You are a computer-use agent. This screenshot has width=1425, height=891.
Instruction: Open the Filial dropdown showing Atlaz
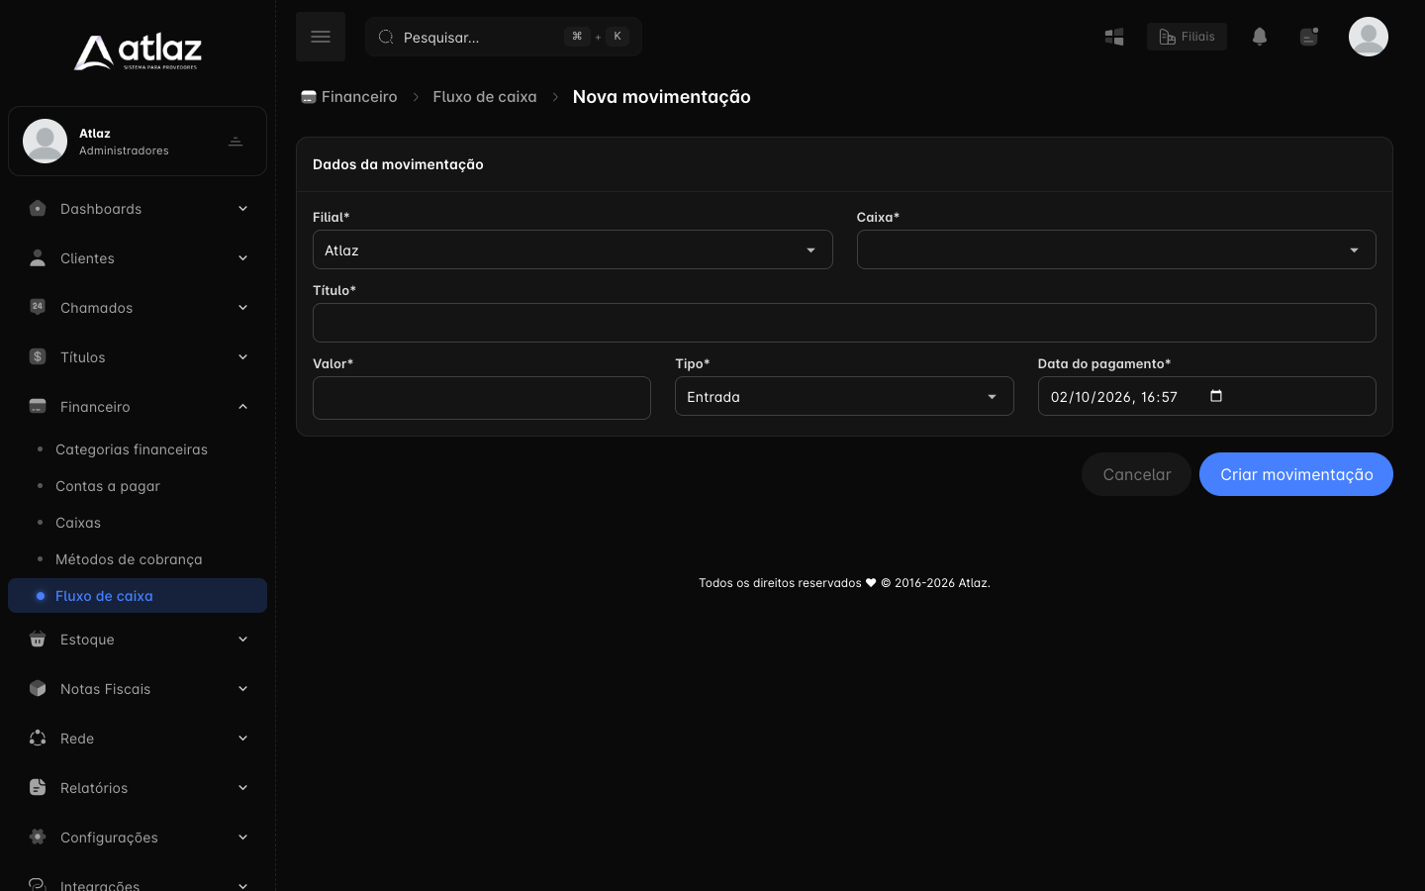[573, 249]
